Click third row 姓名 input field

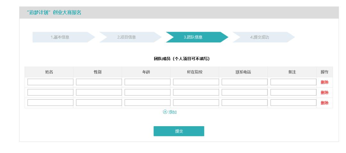[50, 103]
